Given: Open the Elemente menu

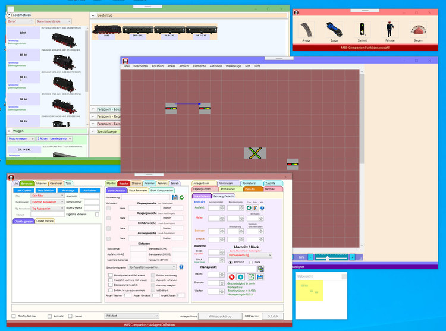Looking at the screenshot, I should point(199,66).
